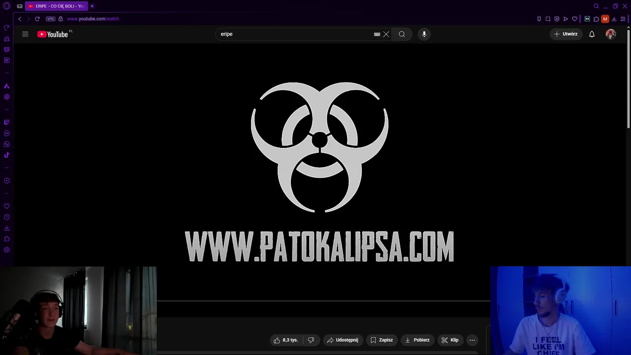Open sidebar downloads icon
The image size is (631, 355).
(6, 228)
